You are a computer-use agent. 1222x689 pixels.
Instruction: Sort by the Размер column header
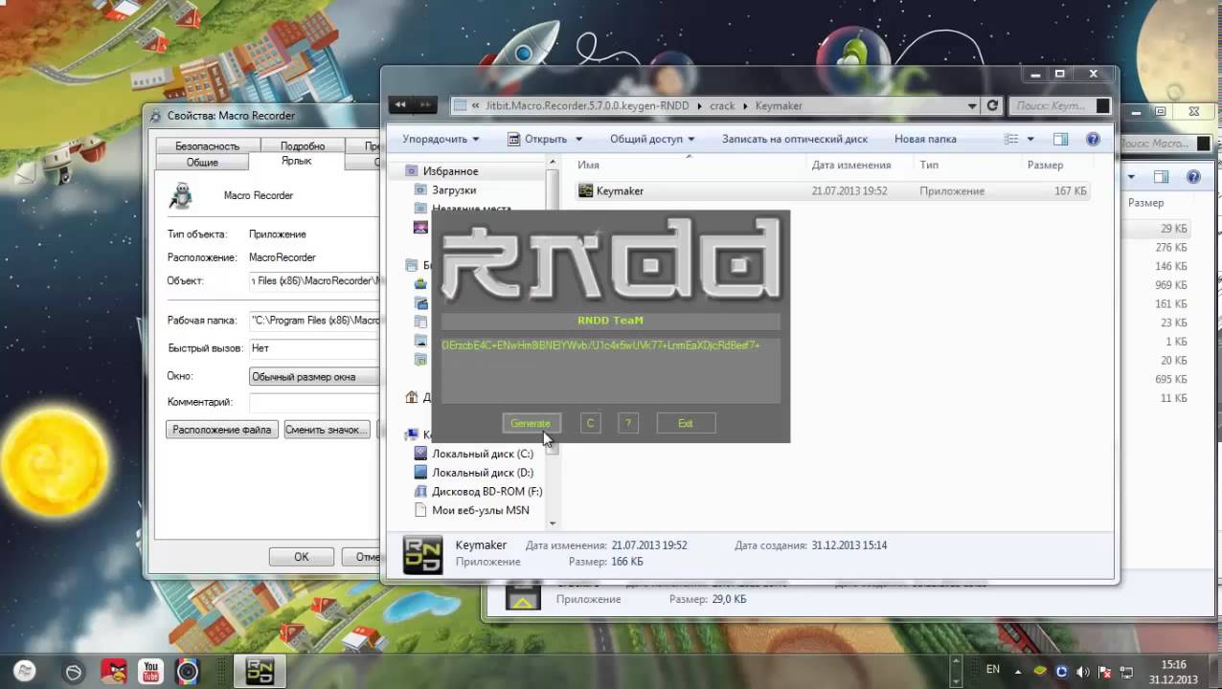pyautogui.click(x=1045, y=165)
